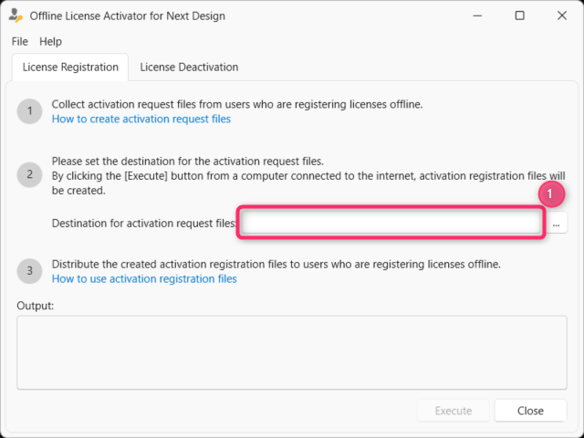Click the window title "Offline License Activator for Next Design"

128,16
